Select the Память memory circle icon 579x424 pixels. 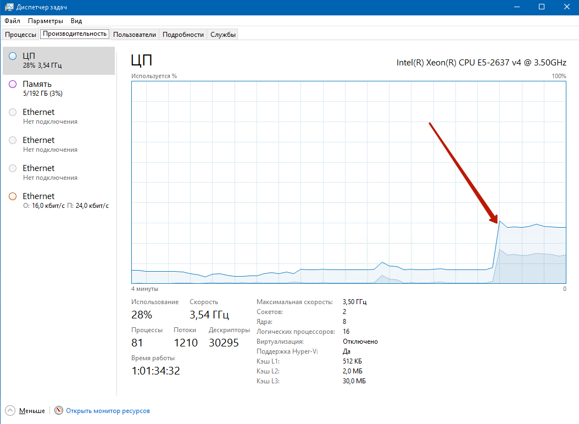13,84
